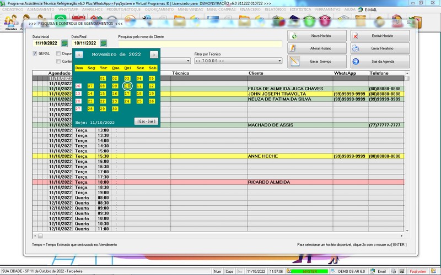Open MENU VENDAS menu

[190, 9]
